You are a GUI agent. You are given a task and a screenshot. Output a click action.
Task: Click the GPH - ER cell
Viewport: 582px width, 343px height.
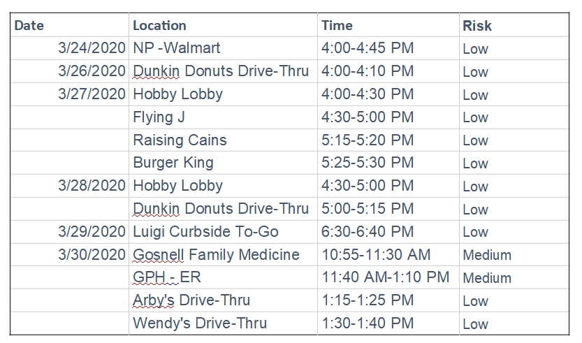[223, 277]
